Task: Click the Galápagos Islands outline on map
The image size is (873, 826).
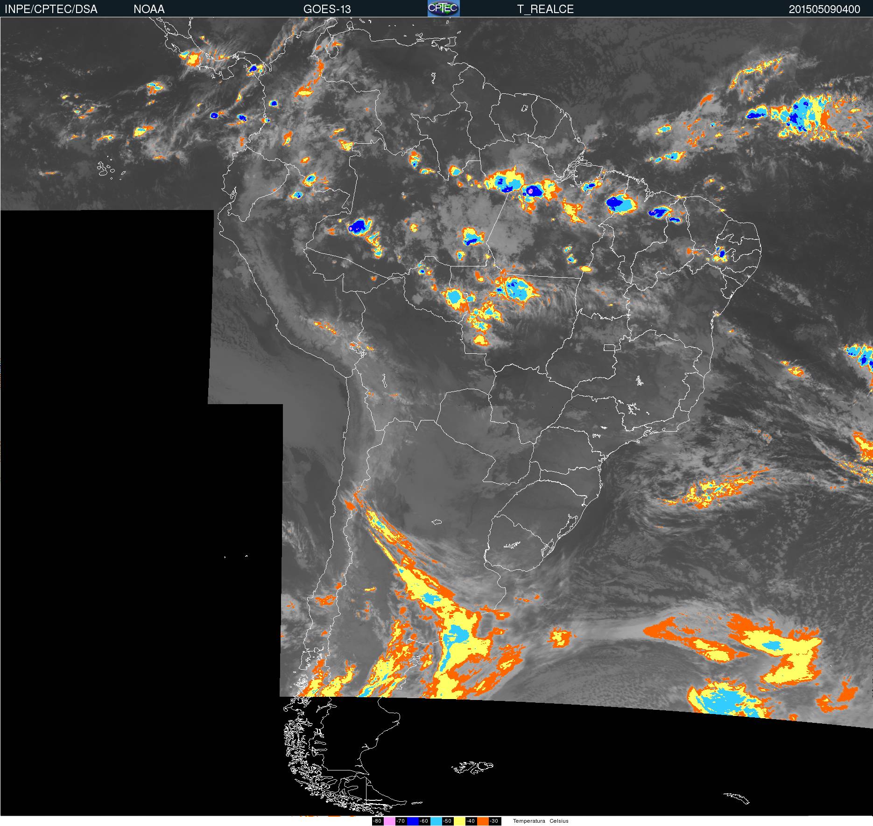Action: point(107,169)
